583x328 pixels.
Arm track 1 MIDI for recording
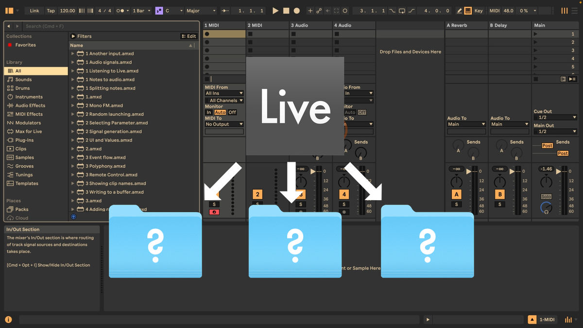[x=214, y=212]
